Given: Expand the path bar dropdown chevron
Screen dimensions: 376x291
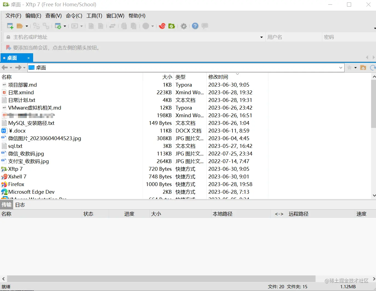Looking at the screenshot, I should click(x=341, y=67).
